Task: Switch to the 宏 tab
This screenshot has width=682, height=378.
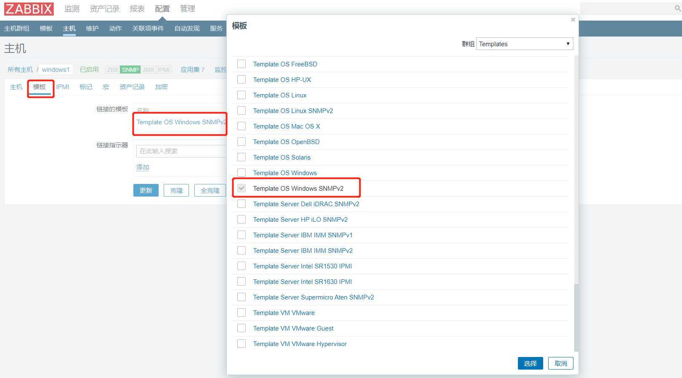Action: point(106,87)
